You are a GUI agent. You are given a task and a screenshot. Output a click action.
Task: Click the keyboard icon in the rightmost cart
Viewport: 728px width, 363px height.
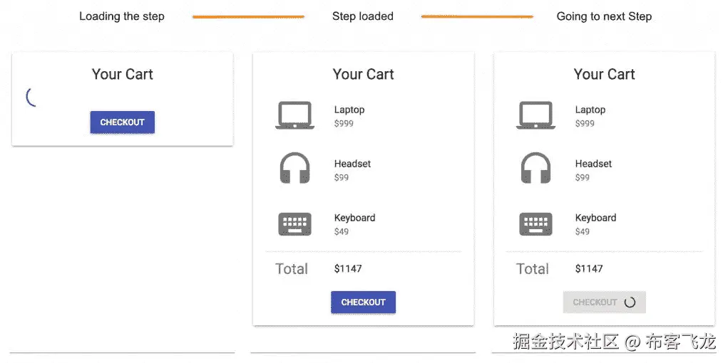click(x=535, y=224)
